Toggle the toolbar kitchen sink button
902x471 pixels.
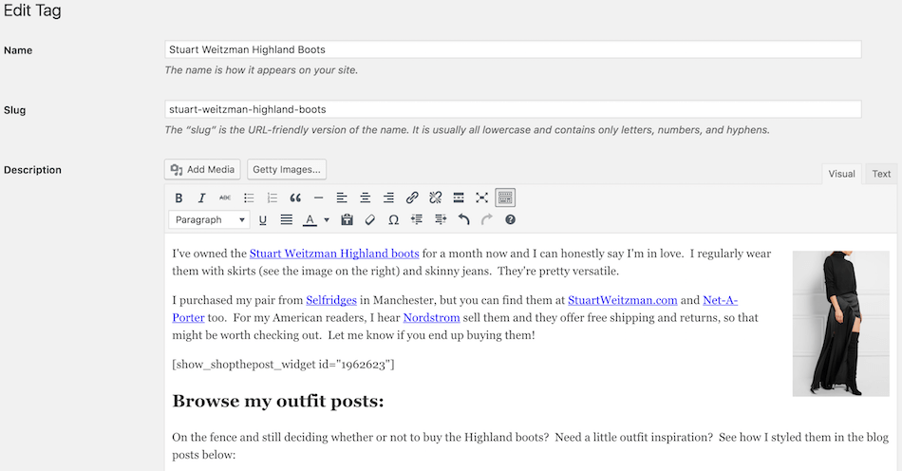[x=505, y=198]
